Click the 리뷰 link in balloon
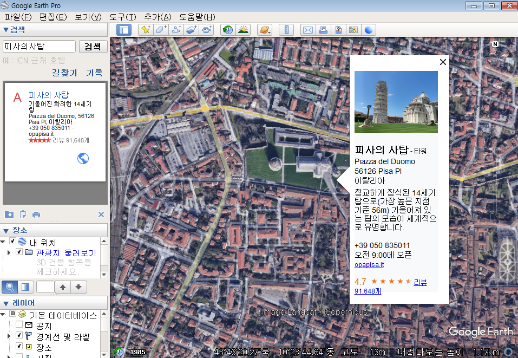Viewport: 518px width, 358px height. (x=420, y=282)
